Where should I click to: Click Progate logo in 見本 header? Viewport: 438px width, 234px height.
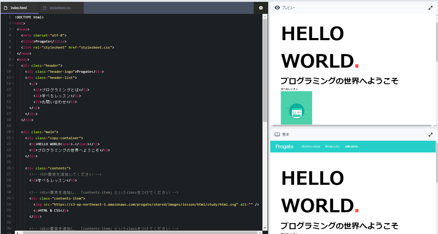pyautogui.click(x=284, y=146)
